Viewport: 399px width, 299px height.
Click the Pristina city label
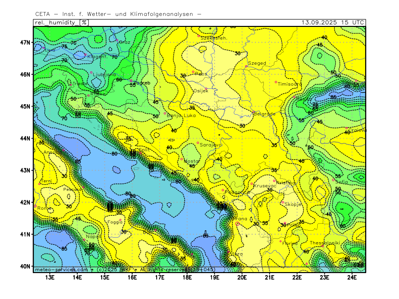click(286, 183)
